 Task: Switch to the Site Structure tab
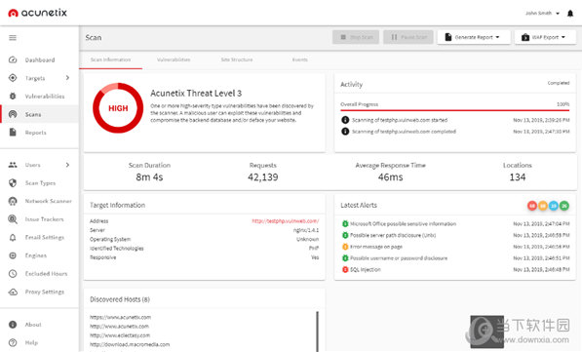pos(237,59)
